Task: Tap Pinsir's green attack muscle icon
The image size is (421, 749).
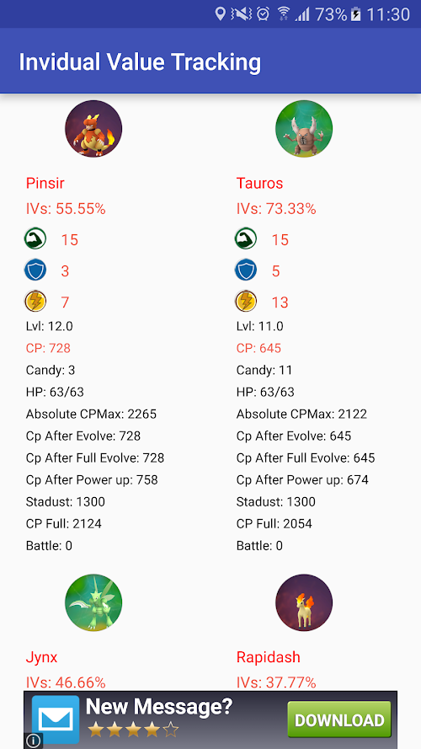Action: click(35, 238)
